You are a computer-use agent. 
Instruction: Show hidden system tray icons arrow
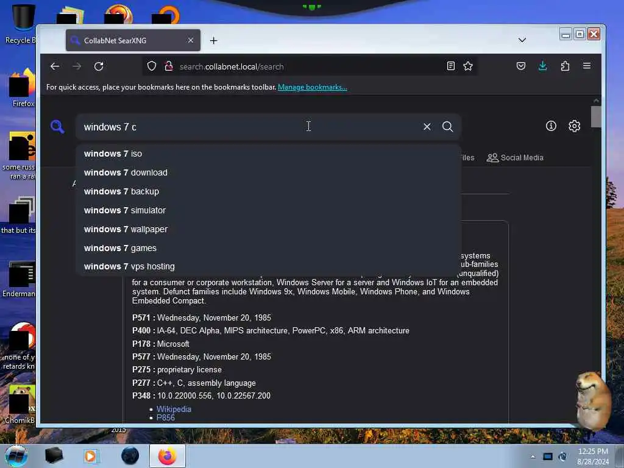click(x=533, y=456)
